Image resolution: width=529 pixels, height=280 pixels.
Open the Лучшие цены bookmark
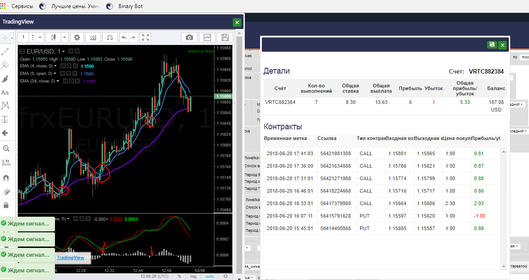tap(75, 6)
